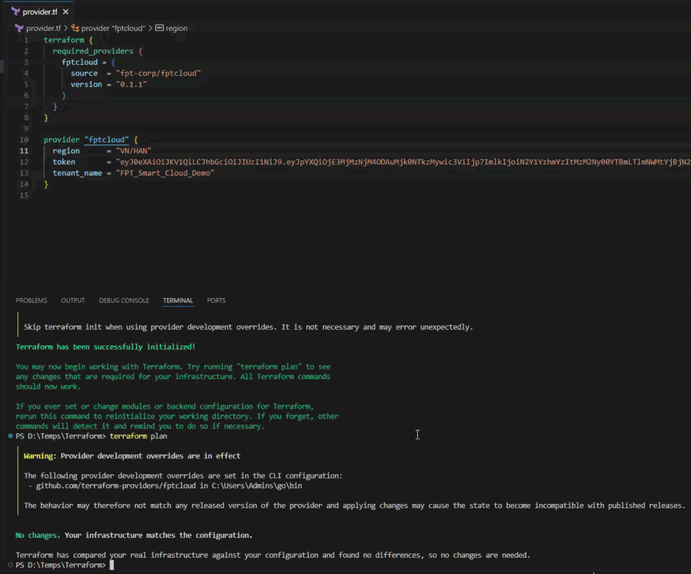691x574 pixels.
Task: Click the "Skip terraform init" notice line
Action: tap(248, 327)
